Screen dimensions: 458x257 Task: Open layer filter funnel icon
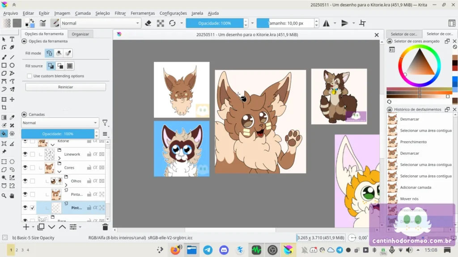[105, 123]
